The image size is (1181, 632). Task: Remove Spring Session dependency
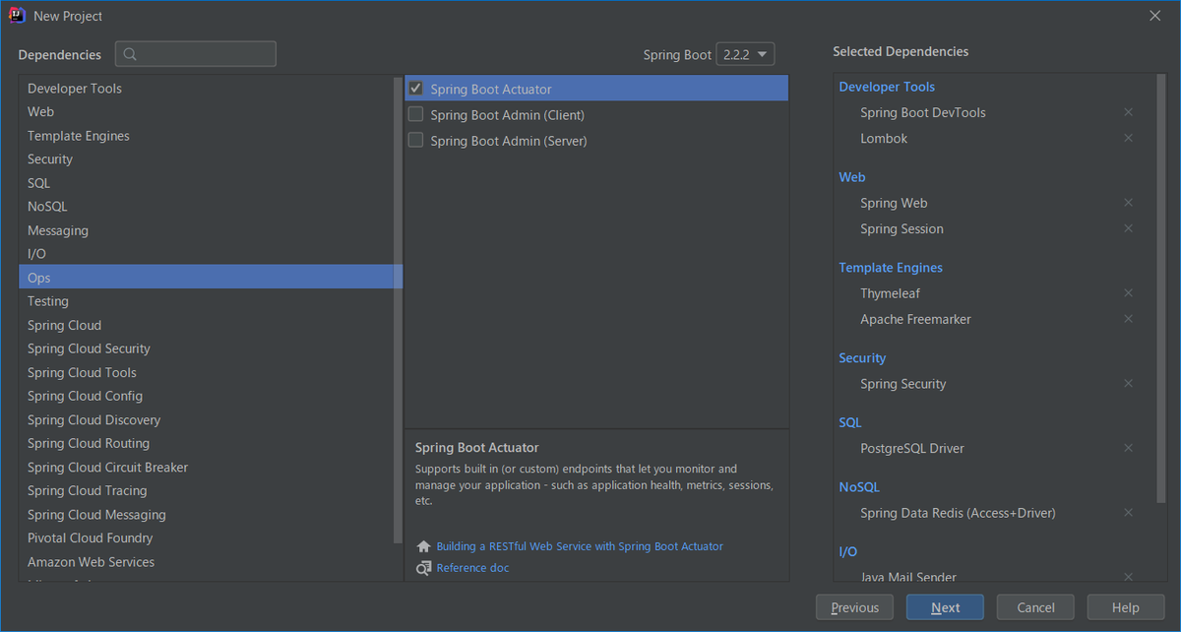click(1128, 228)
